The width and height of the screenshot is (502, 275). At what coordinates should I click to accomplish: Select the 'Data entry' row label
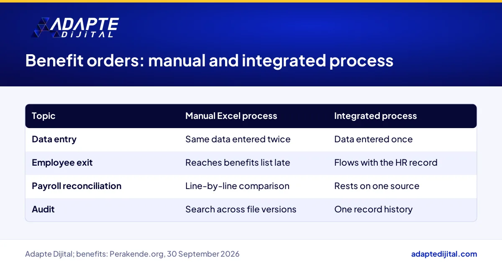point(54,139)
